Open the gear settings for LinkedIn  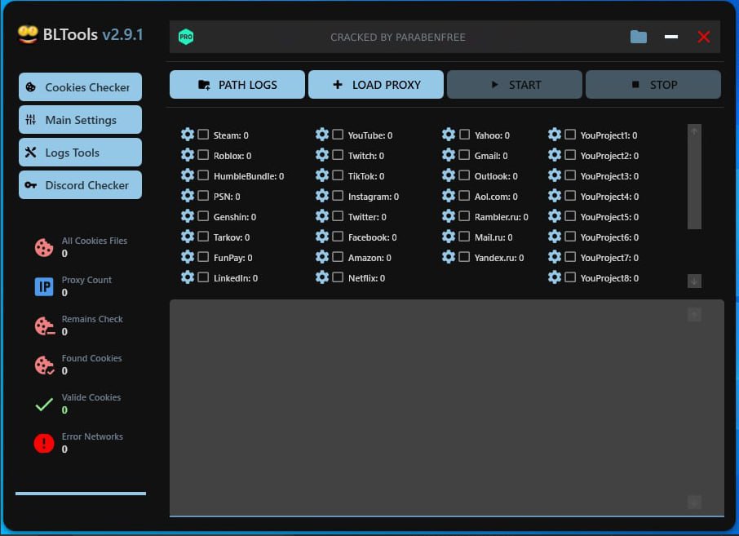pyautogui.click(x=188, y=277)
